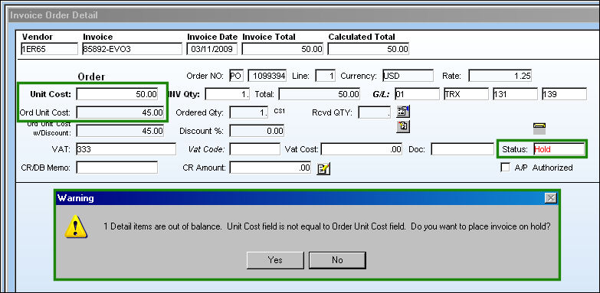Select the G/L segment field TRX

[466, 94]
